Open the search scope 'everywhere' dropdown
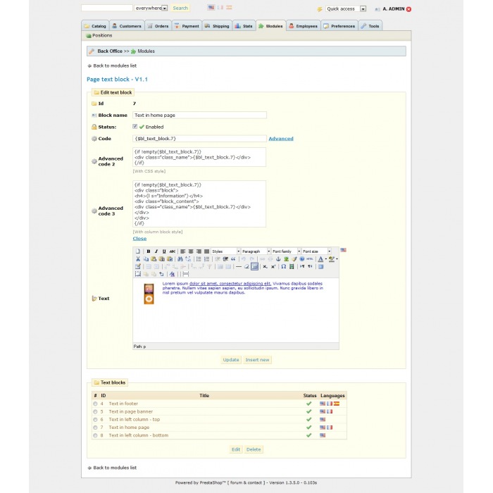Viewport: 493px width, 493px height. tap(151, 8)
